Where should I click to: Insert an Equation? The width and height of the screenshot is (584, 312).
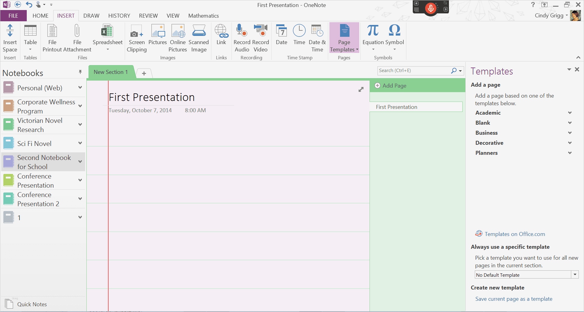(x=373, y=38)
